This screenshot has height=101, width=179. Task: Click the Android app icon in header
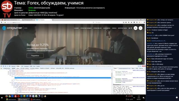point(131,28)
